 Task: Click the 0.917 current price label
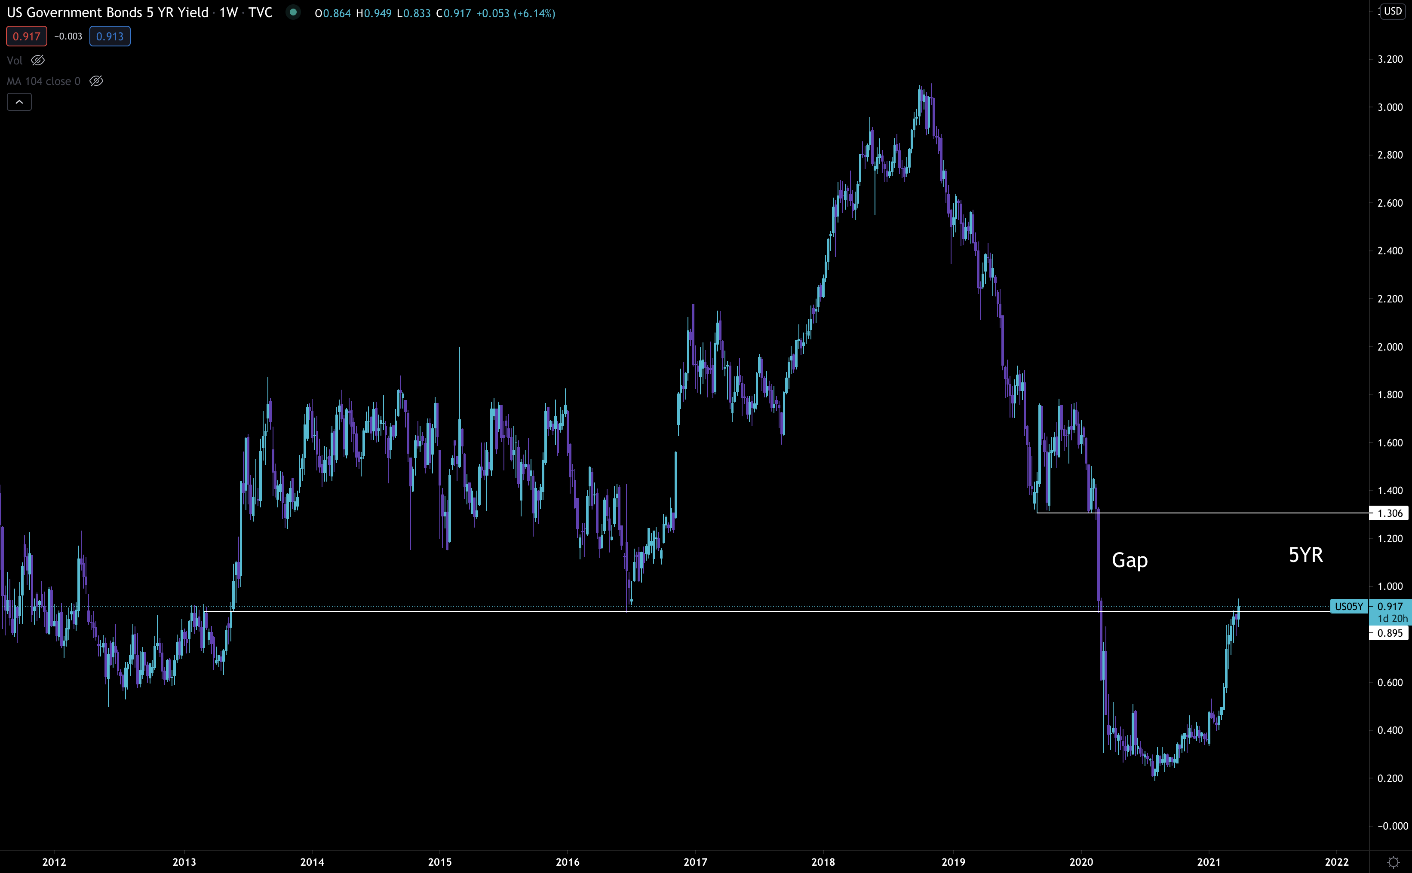(1390, 606)
